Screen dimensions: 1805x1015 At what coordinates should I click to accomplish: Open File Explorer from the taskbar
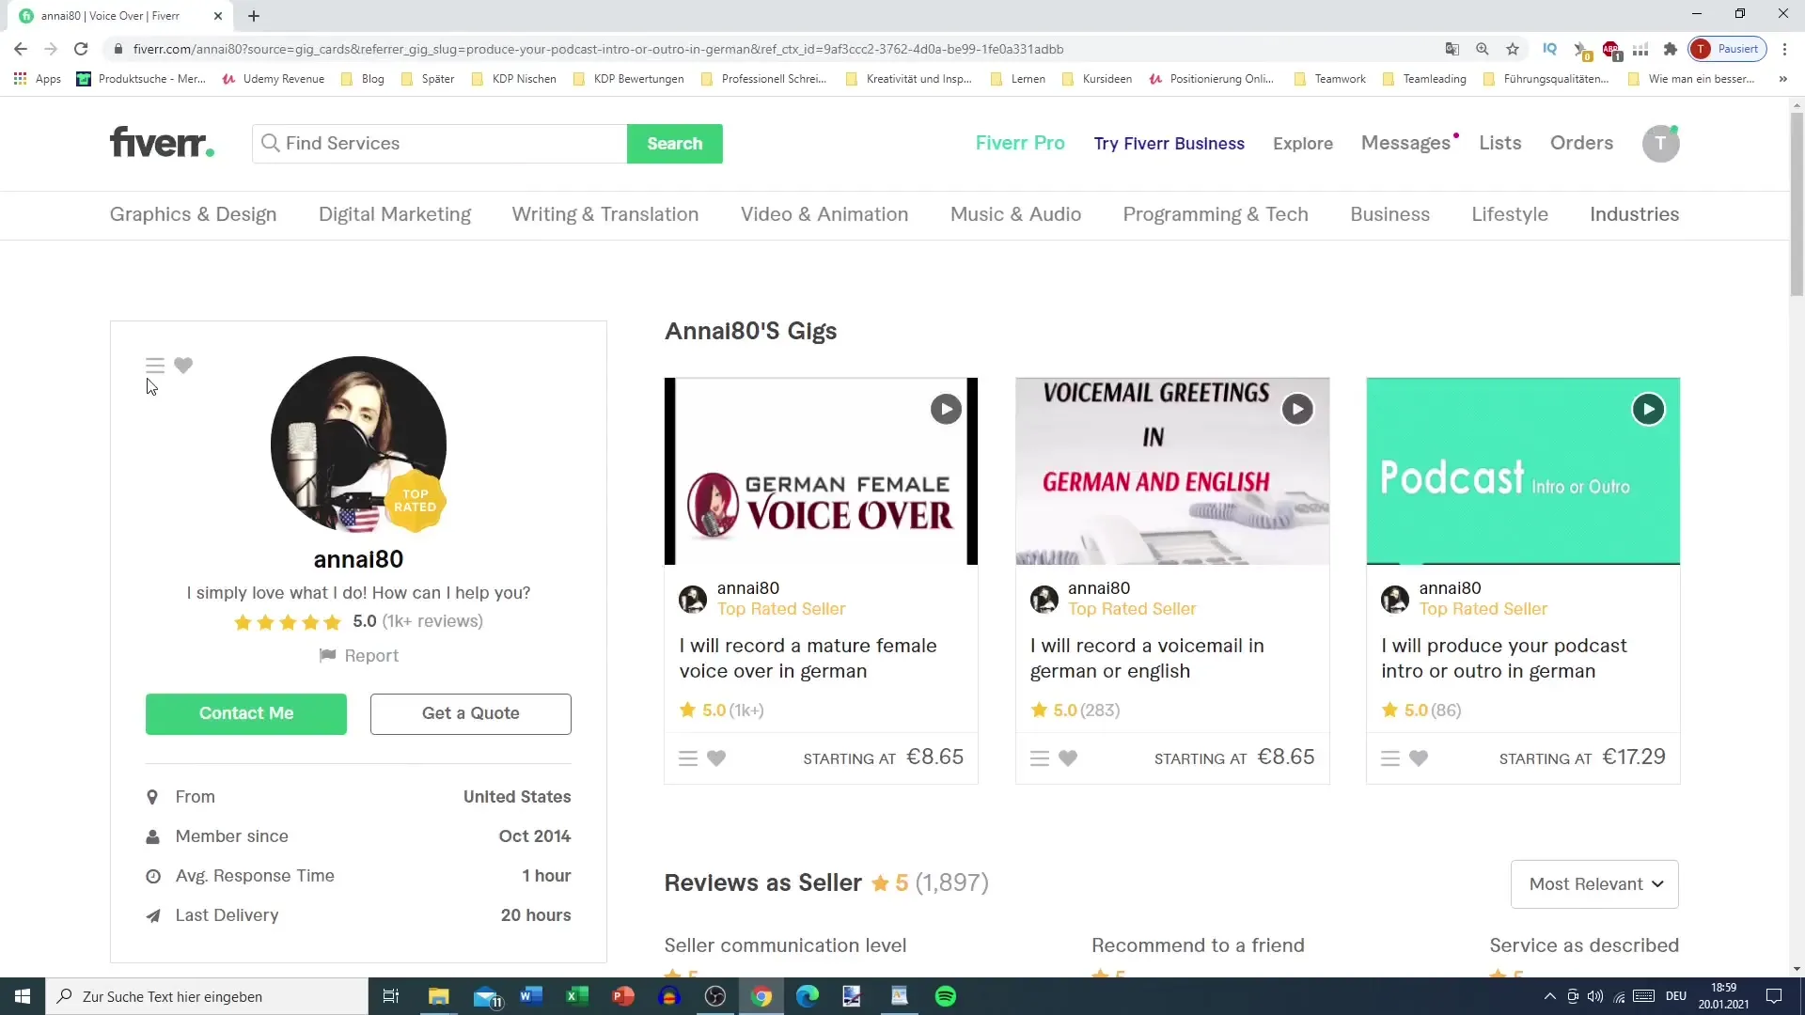click(x=438, y=996)
